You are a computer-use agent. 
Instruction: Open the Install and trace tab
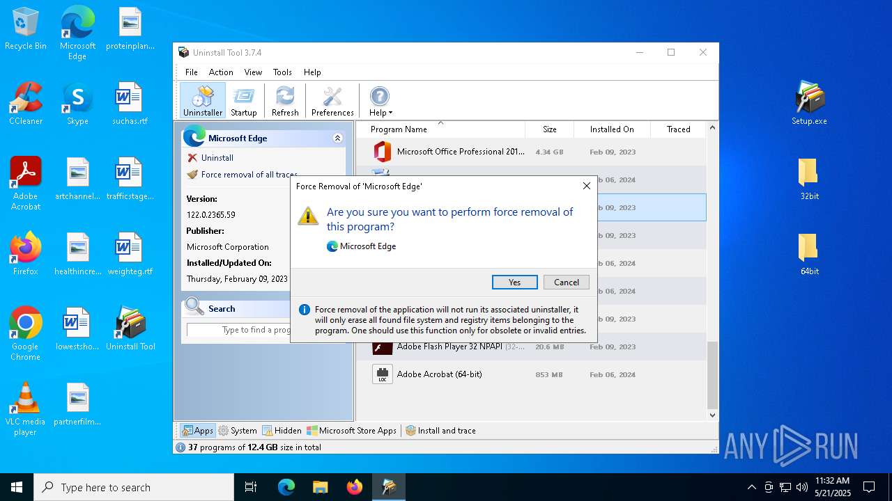(x=440, y=431)
